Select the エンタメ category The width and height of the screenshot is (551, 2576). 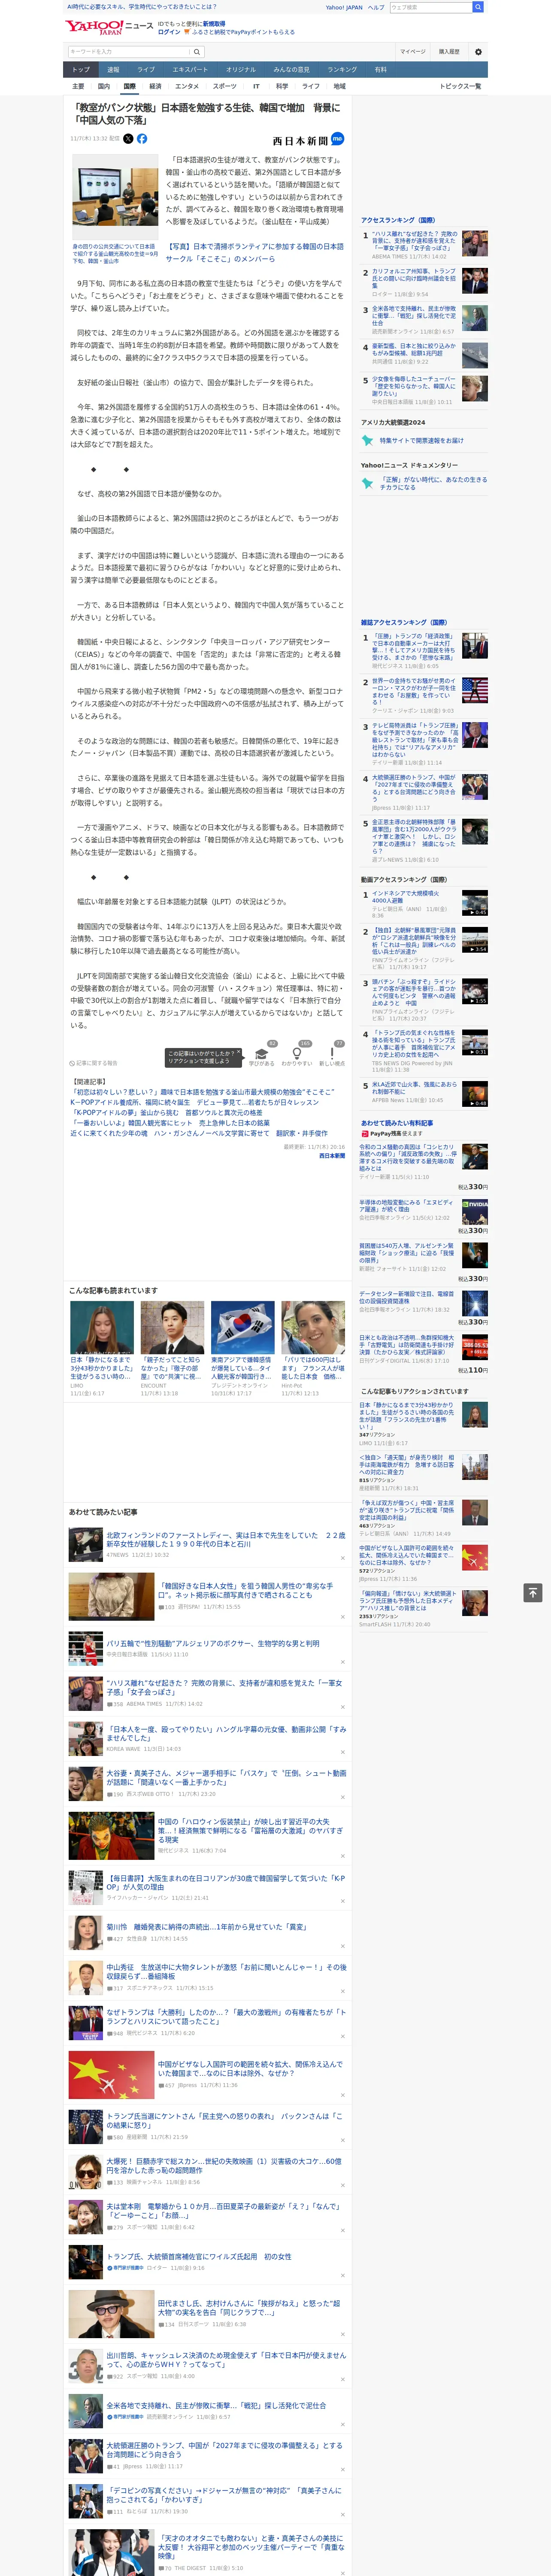click(187, 86)
